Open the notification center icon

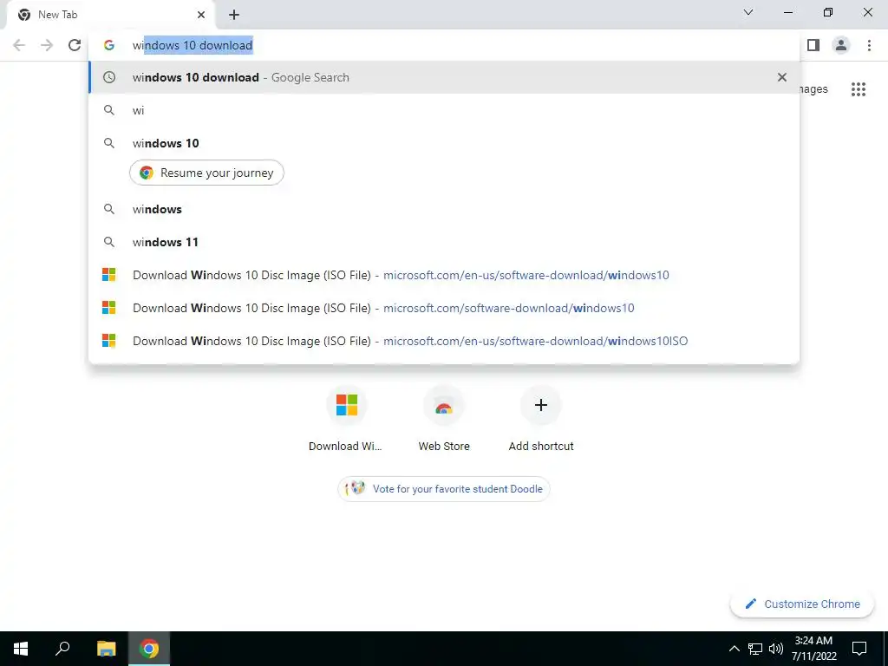pyautogui.click(x=859, y=649)
